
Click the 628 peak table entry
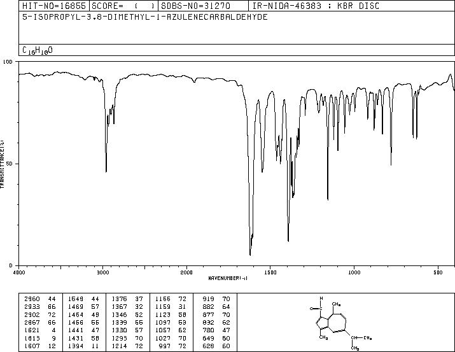pos(216,346)
